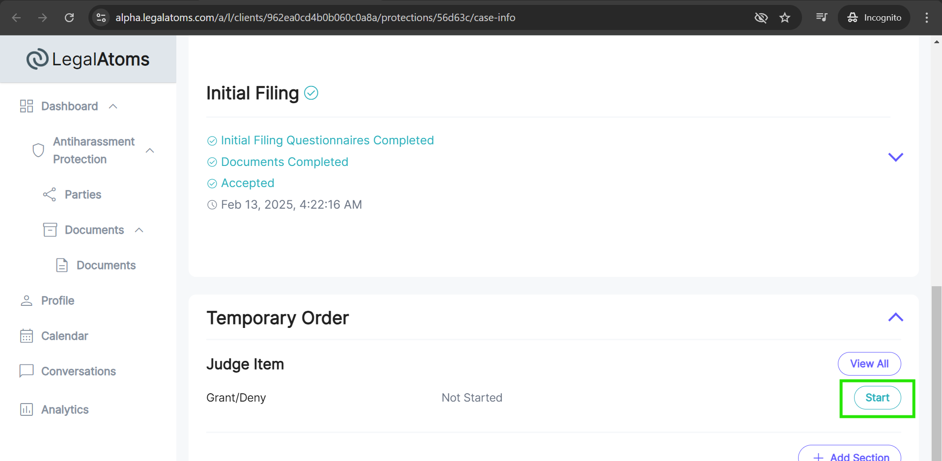
Task: Open Profile in sidebar
Action: 58,300
